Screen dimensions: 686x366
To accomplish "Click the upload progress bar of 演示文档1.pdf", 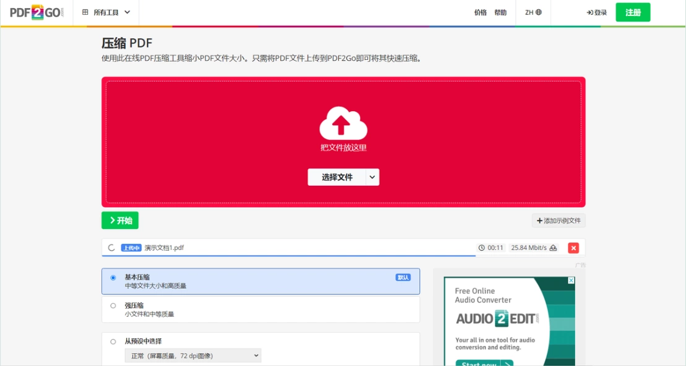I will [289, 256].
